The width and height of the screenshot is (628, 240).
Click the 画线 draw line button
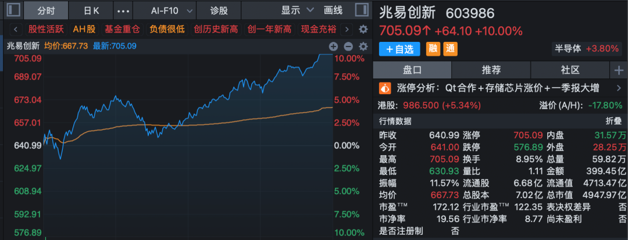pos(333,11)
